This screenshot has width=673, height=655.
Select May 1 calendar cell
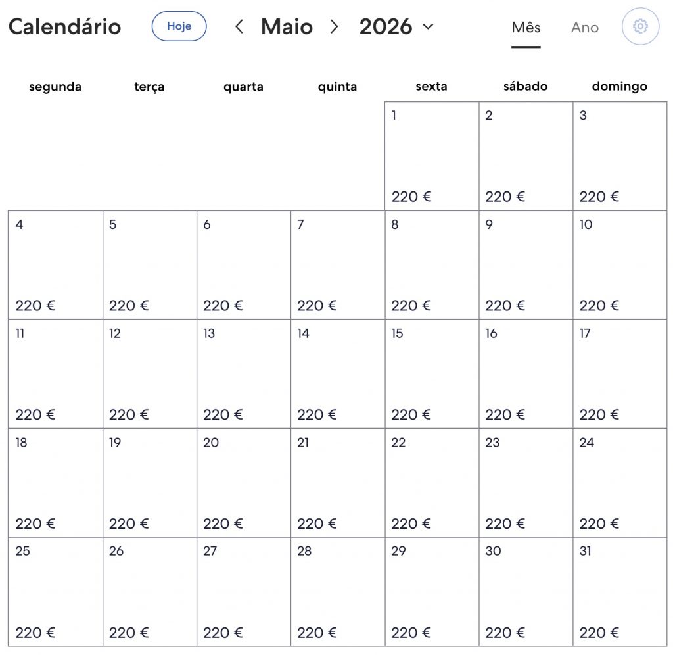point(432,157)
